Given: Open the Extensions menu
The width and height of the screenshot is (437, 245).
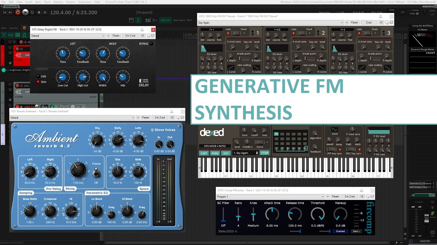Looking at the screenshot, I should coord(85,2).
